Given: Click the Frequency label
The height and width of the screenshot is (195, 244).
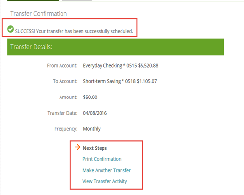Looking at the screenshot, I should [66, 129].
